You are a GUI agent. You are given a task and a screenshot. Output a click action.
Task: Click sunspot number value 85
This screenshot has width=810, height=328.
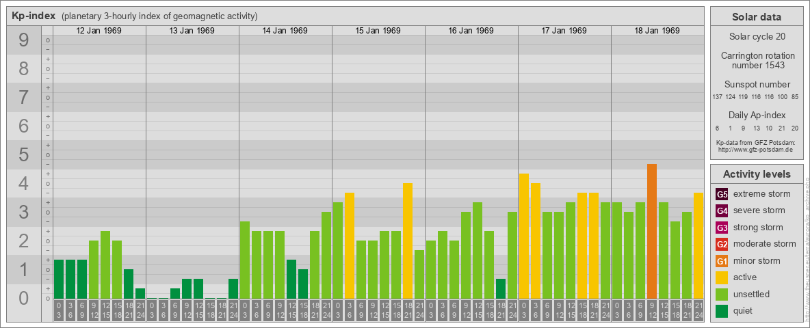(x=795, y=97)
